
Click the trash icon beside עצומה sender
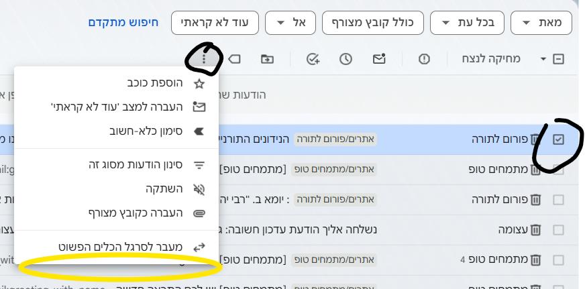click(535, 231)
